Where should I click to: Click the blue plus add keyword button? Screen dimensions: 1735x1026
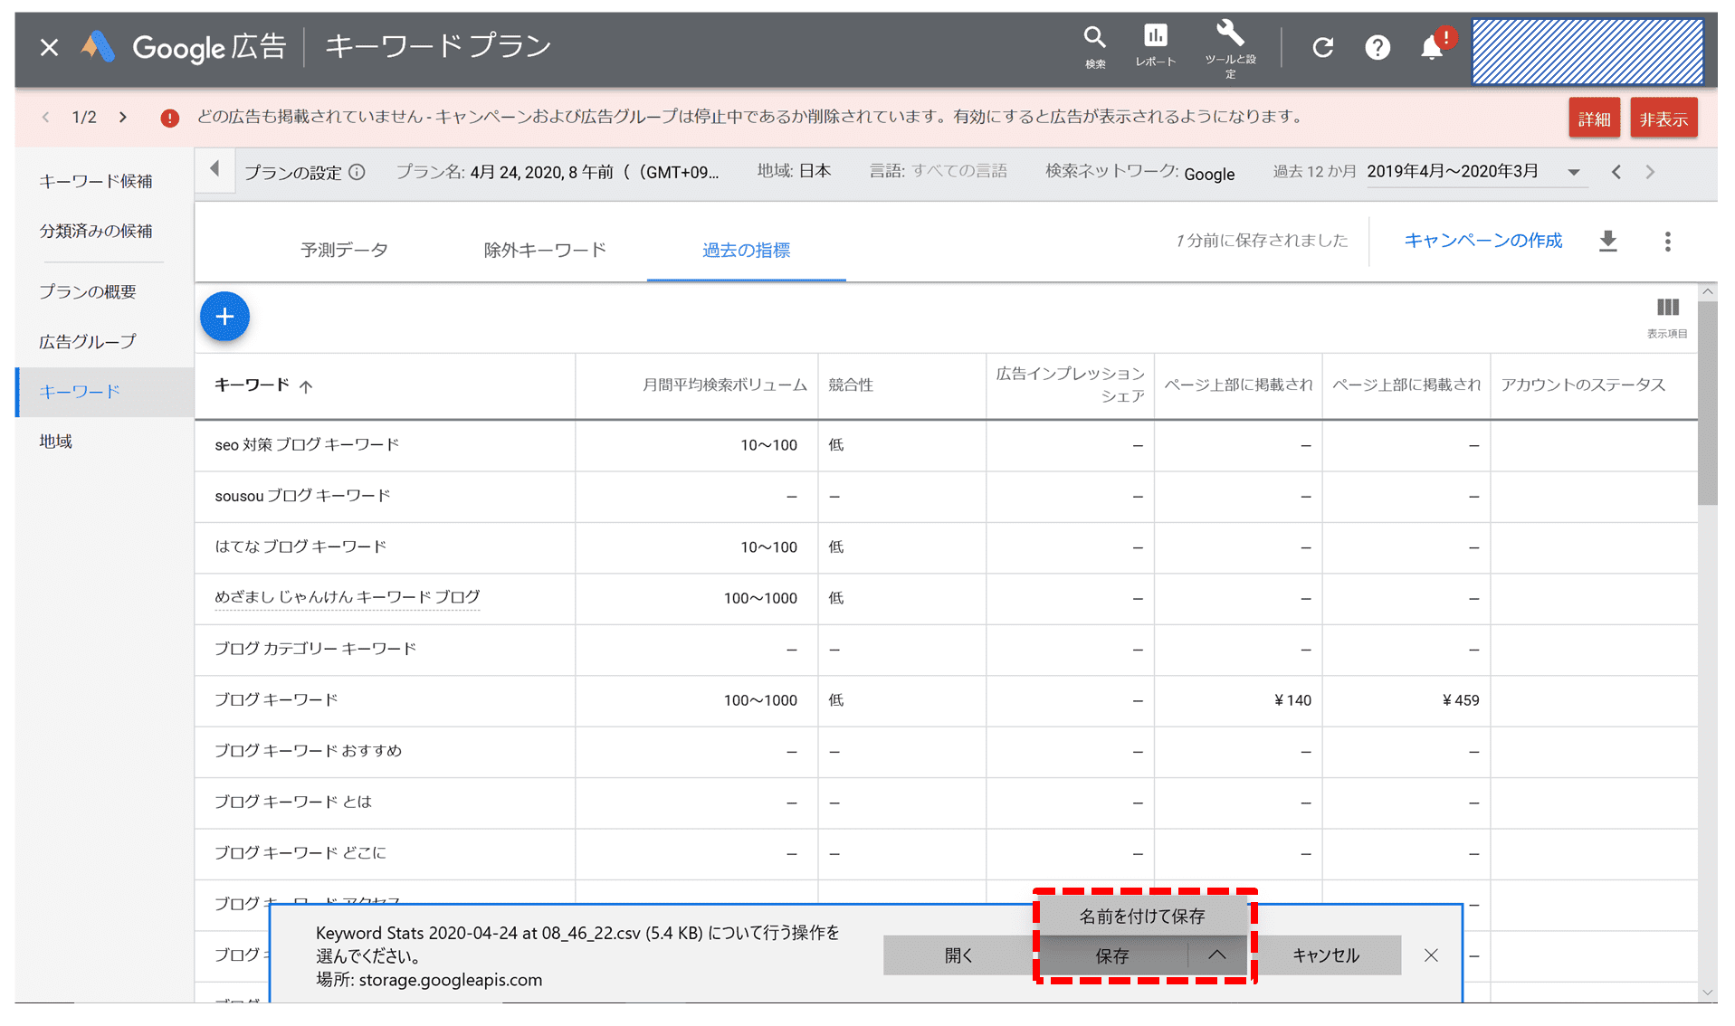(224, 317)
